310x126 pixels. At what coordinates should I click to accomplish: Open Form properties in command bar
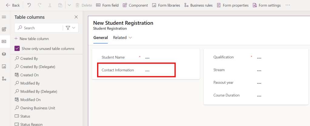click(233, 5)
